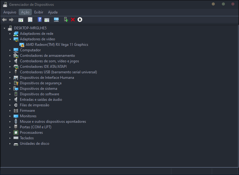Expand Controladores USB node arrow
Viewport: 239px width, 175px height.
pyautogui.click(x=10, y=72)
